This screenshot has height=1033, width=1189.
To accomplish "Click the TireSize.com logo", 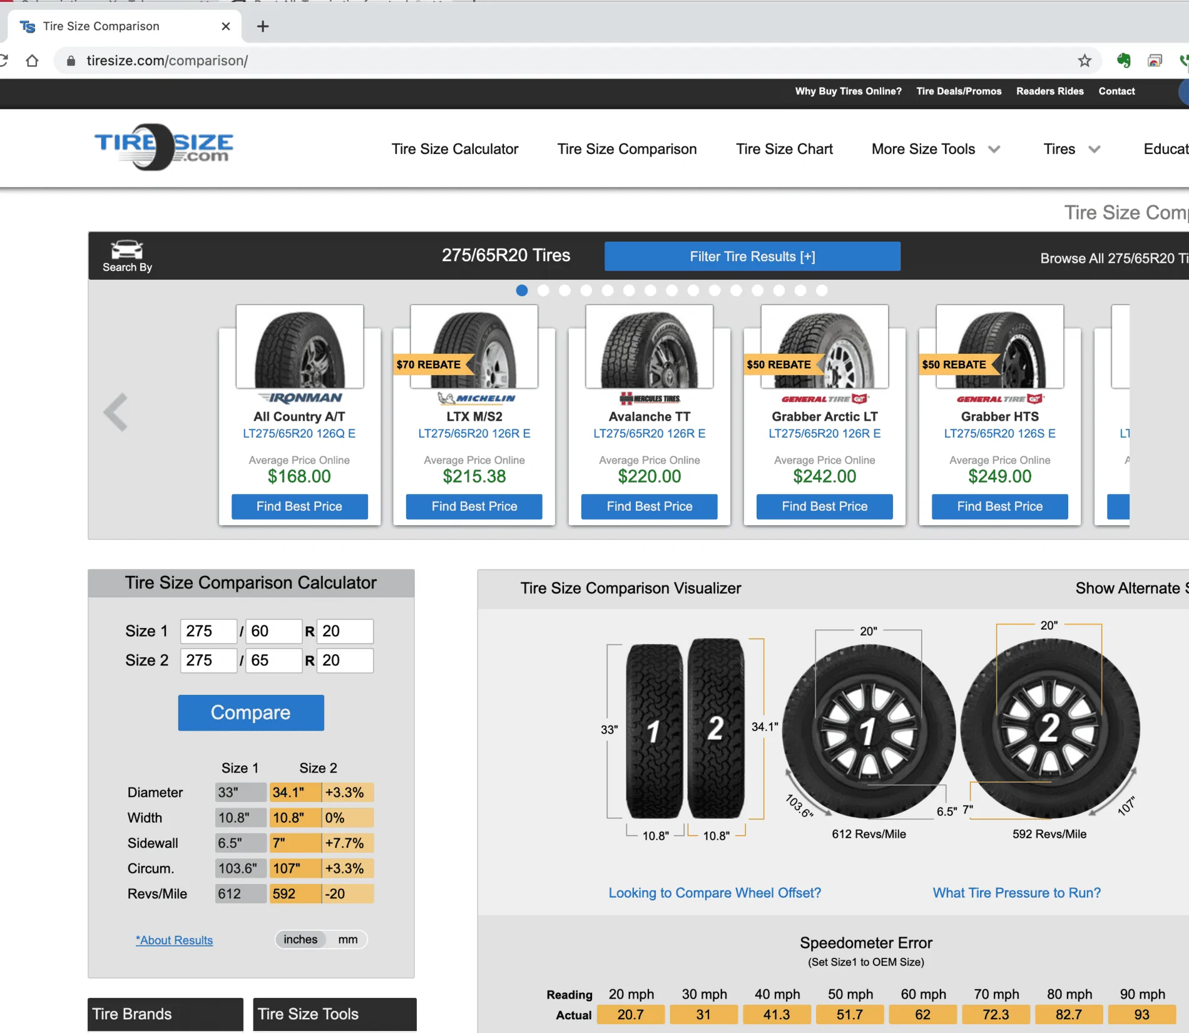I will [164, 147].
